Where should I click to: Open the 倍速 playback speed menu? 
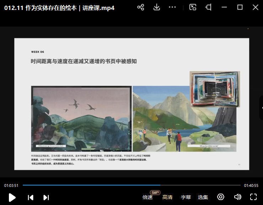[x=147, y=197]
